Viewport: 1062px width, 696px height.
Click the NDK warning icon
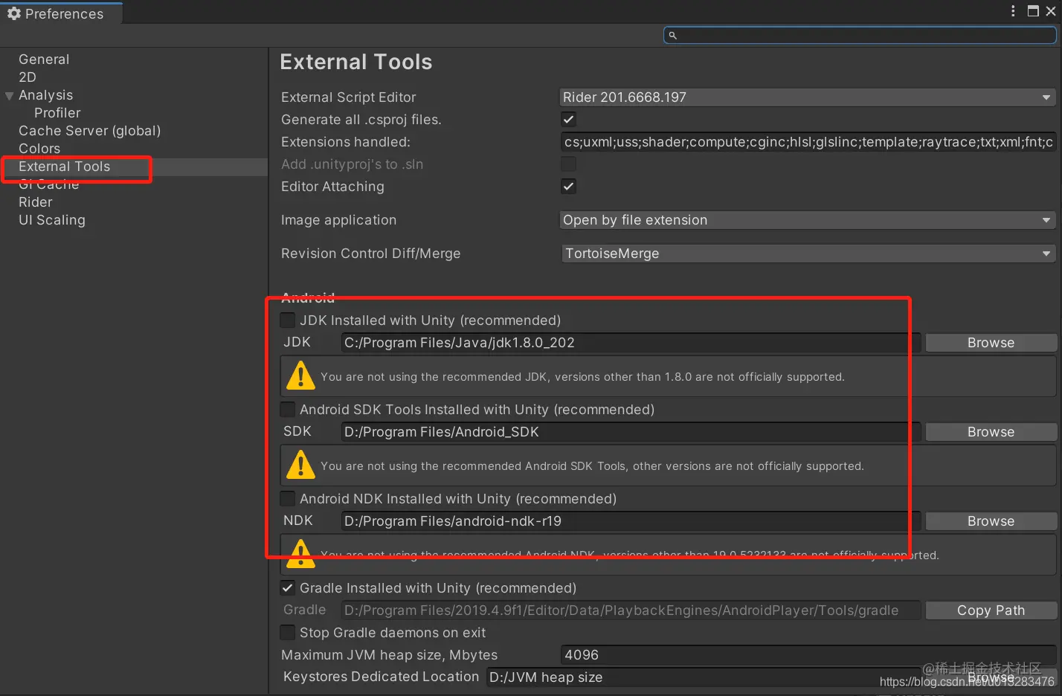pos(300,554)
